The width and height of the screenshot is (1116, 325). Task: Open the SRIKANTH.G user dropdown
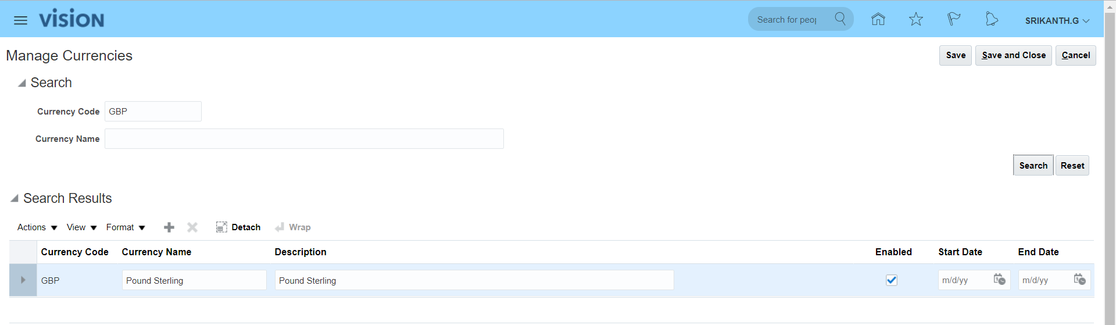coord(1057,20)
